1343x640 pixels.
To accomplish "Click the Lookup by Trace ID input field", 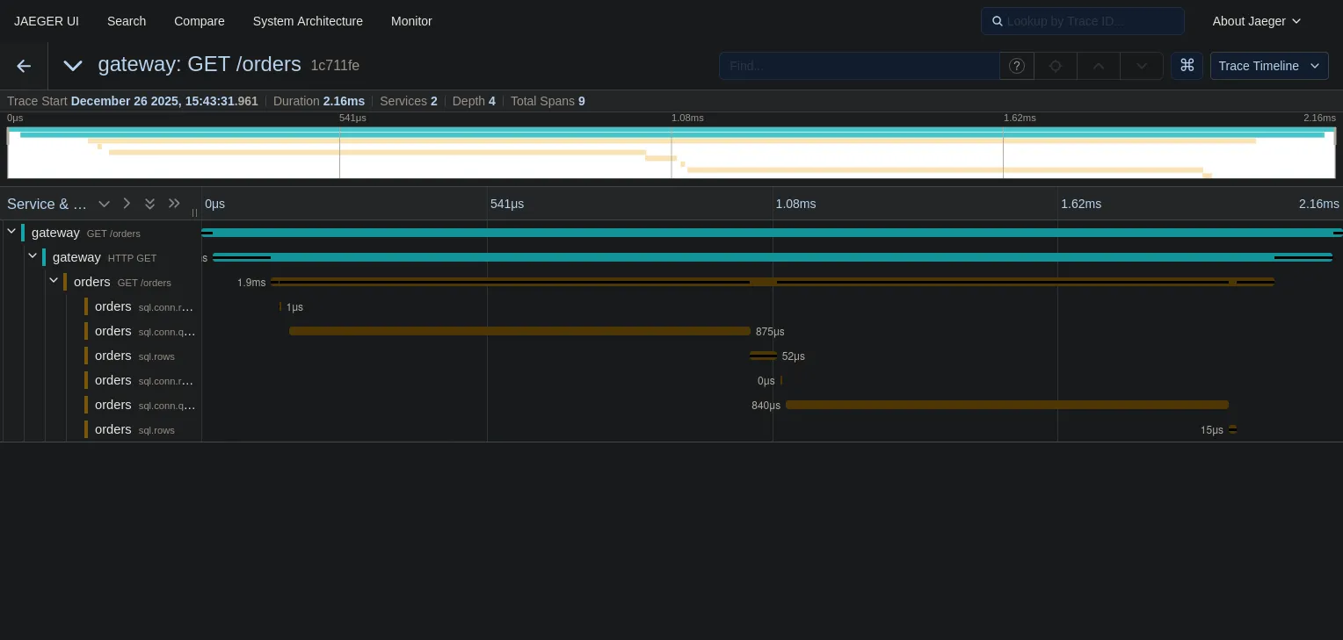I will tap(1083, 21).
